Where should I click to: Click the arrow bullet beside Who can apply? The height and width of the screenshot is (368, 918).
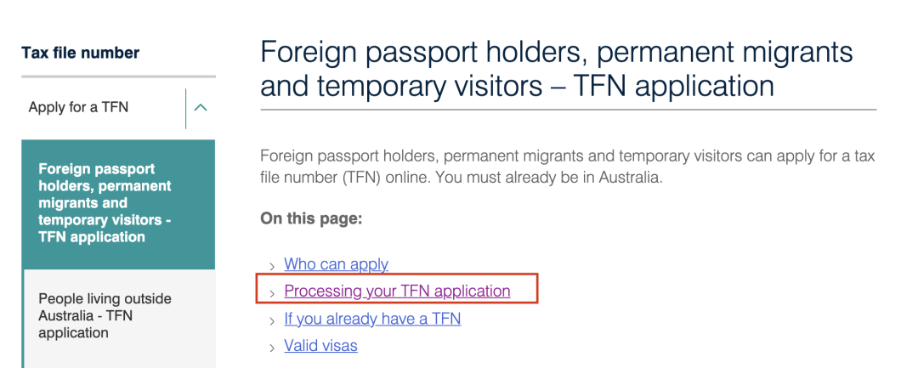pyautogui.click(x=272, y=266)
